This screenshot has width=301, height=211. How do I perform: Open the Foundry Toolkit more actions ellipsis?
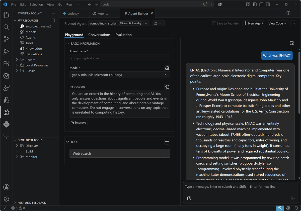coord(53,13)
